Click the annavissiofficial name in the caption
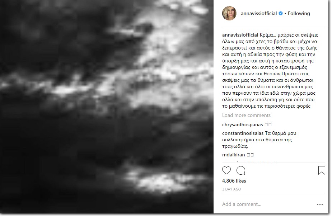Screen dimensions: 332x217 [240, 35]
